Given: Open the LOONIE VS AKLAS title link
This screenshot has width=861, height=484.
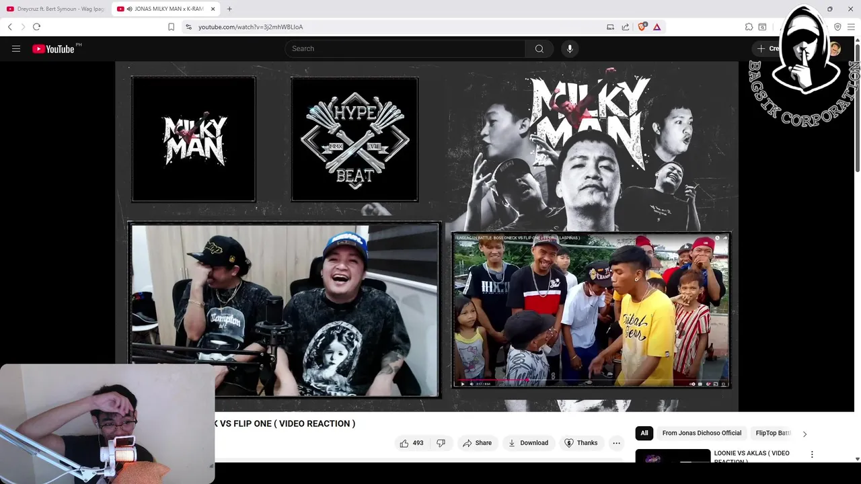Looking at the screenshot, I should point(752,456).
